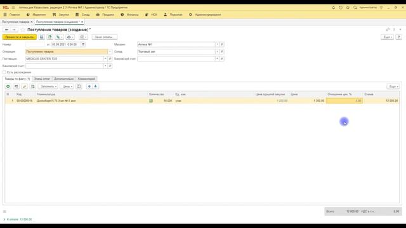Open the Цены dropdown button

pyautogui.click(x=67, y=86)
